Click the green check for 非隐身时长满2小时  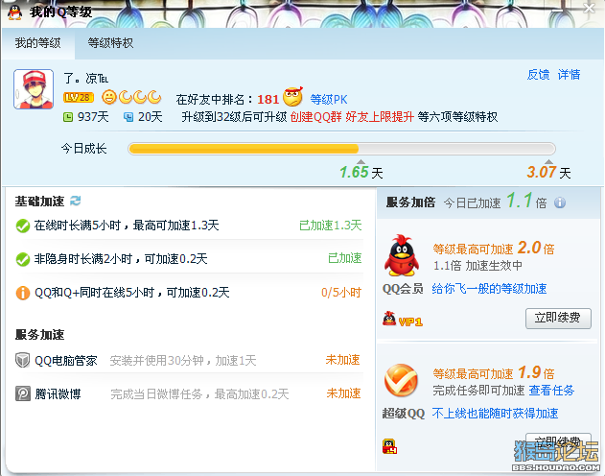pyautogui.click(x=23, y=259)
